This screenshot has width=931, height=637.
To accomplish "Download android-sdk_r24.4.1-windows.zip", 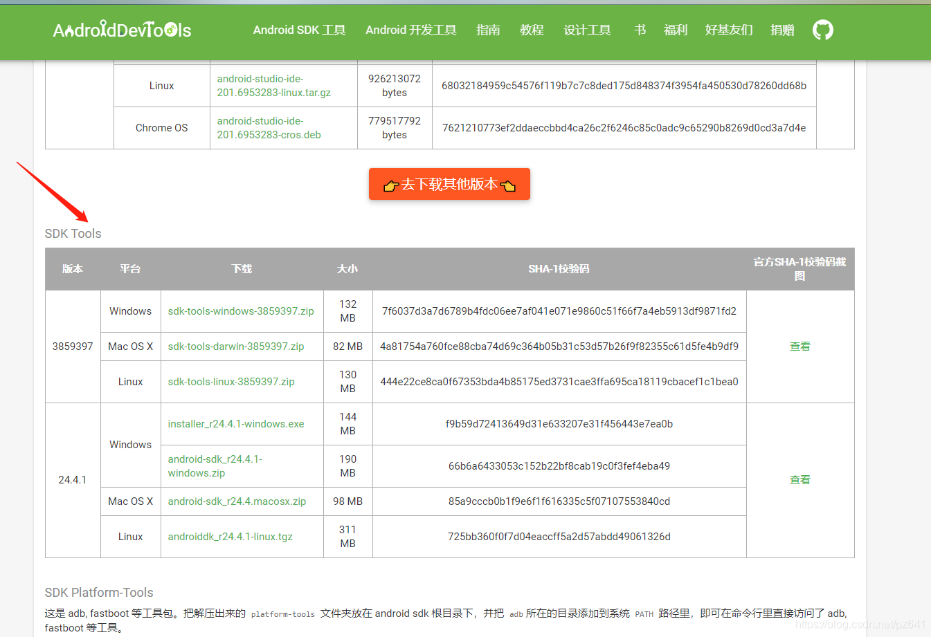I will click(x=215, y=466).
